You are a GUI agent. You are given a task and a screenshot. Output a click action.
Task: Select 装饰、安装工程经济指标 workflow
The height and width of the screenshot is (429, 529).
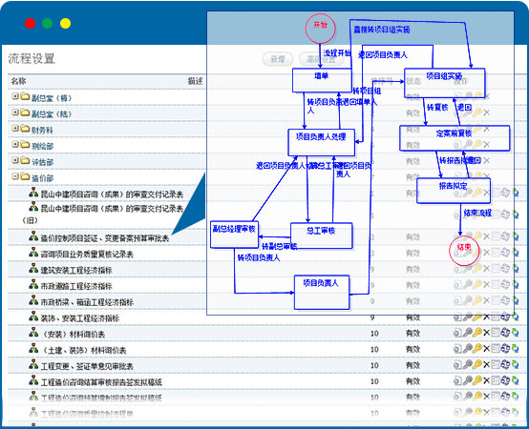[79, 318]
